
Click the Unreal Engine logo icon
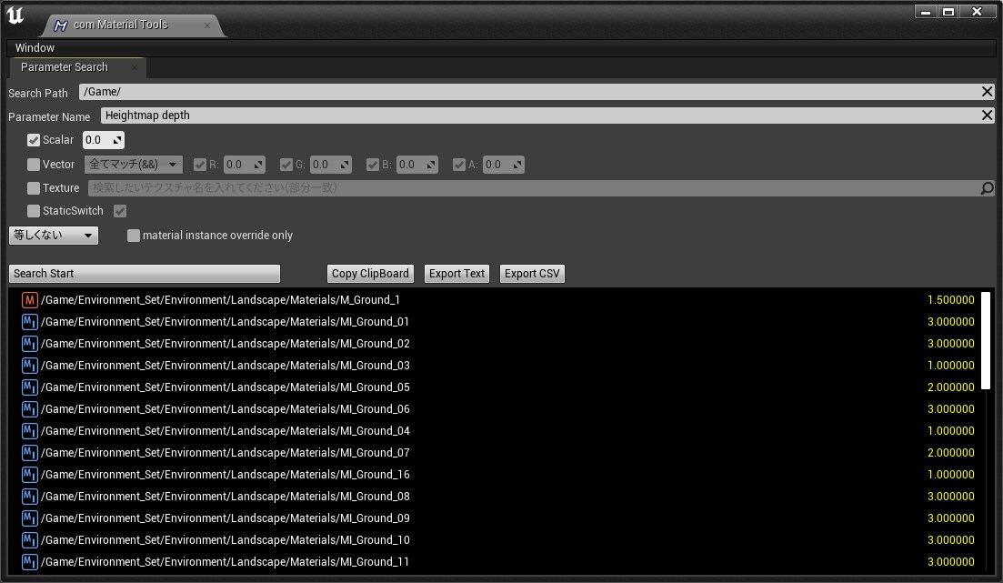[15, 16]
